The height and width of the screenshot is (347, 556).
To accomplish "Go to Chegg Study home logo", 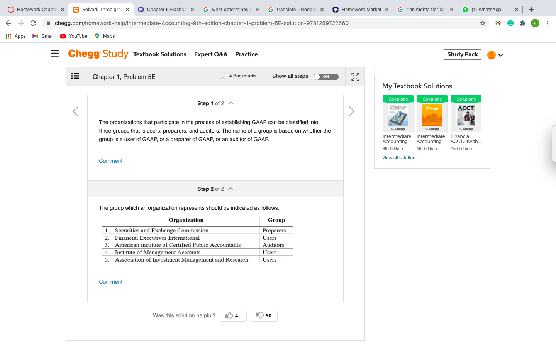I will pyautogui.click(x=98, y=54).
